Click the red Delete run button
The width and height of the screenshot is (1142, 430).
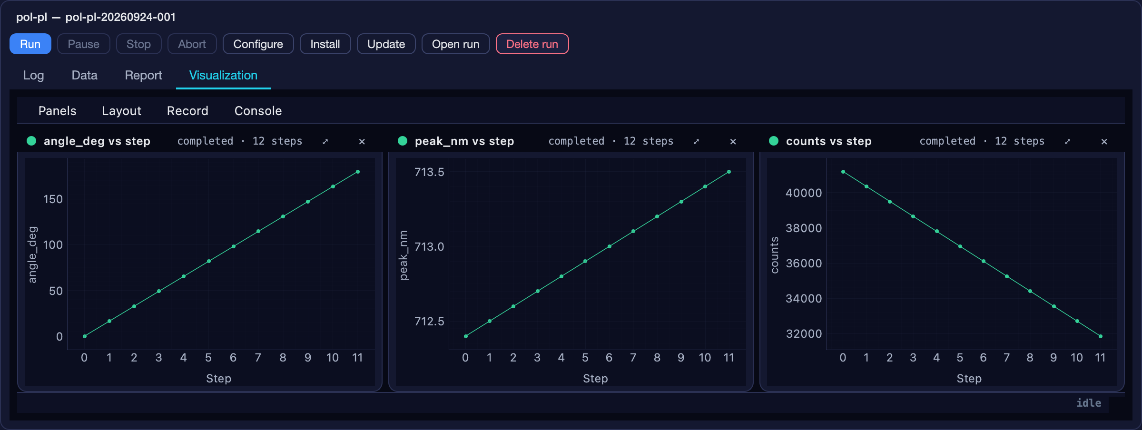[532, 44]
